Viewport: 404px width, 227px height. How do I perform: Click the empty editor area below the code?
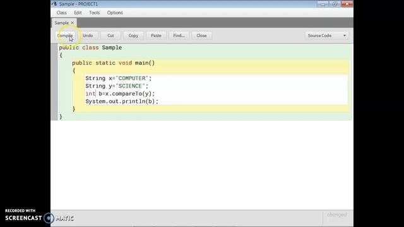(x=202, y=165)
